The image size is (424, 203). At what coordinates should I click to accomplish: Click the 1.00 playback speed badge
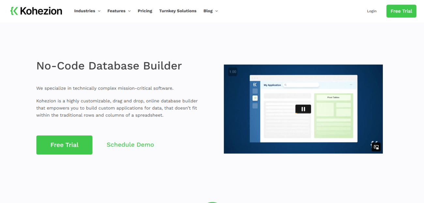click(x=233, y=72)
